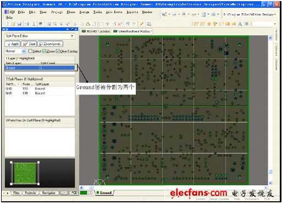Click the Place Pad toolbar icon
The height and width of the screenshot is (204, 282).
pos(209,24)
